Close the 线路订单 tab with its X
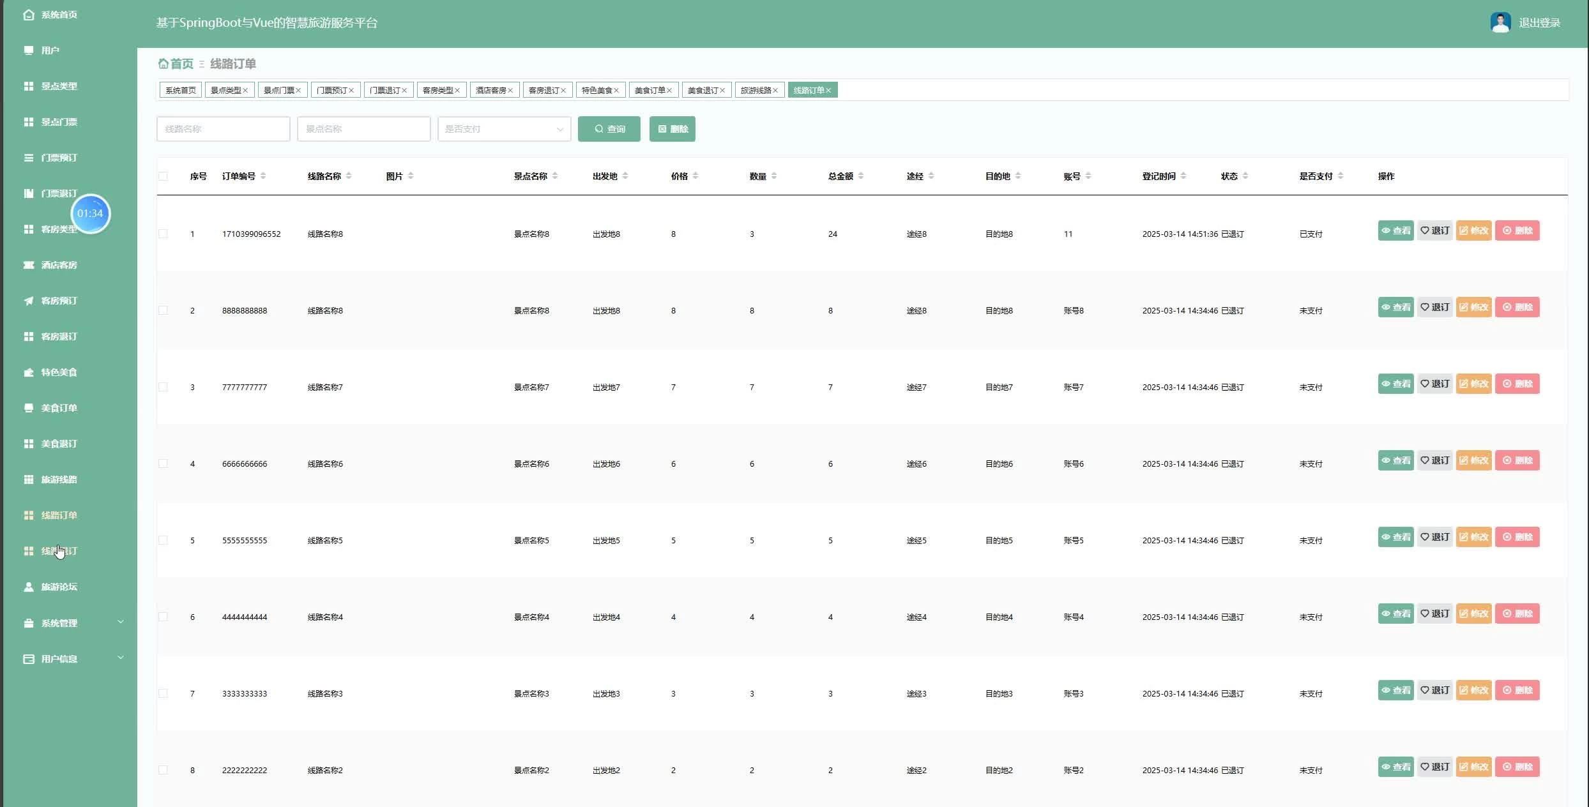The width and height of the screenshot is (1589, 807). (828, 91)
